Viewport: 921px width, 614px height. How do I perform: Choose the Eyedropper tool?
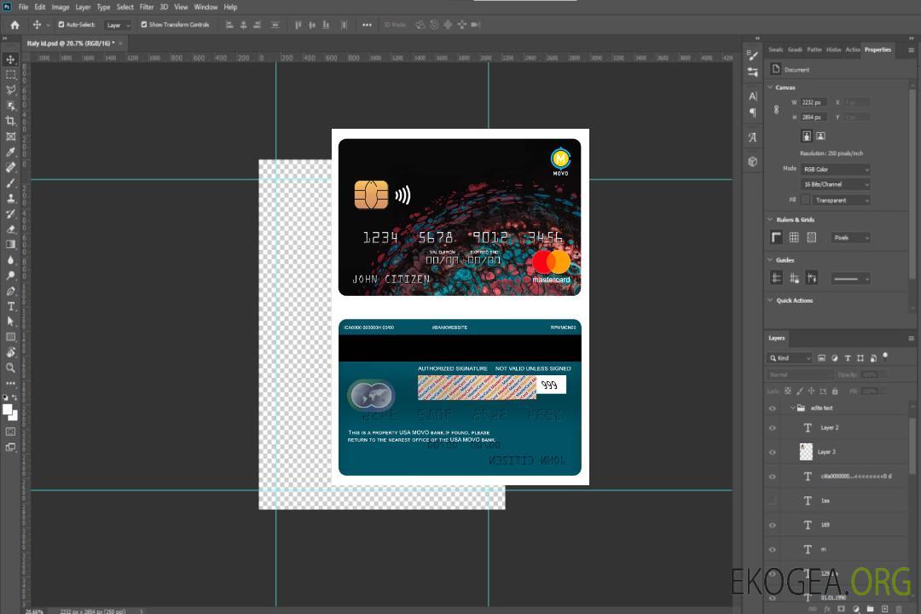(10, 152)
